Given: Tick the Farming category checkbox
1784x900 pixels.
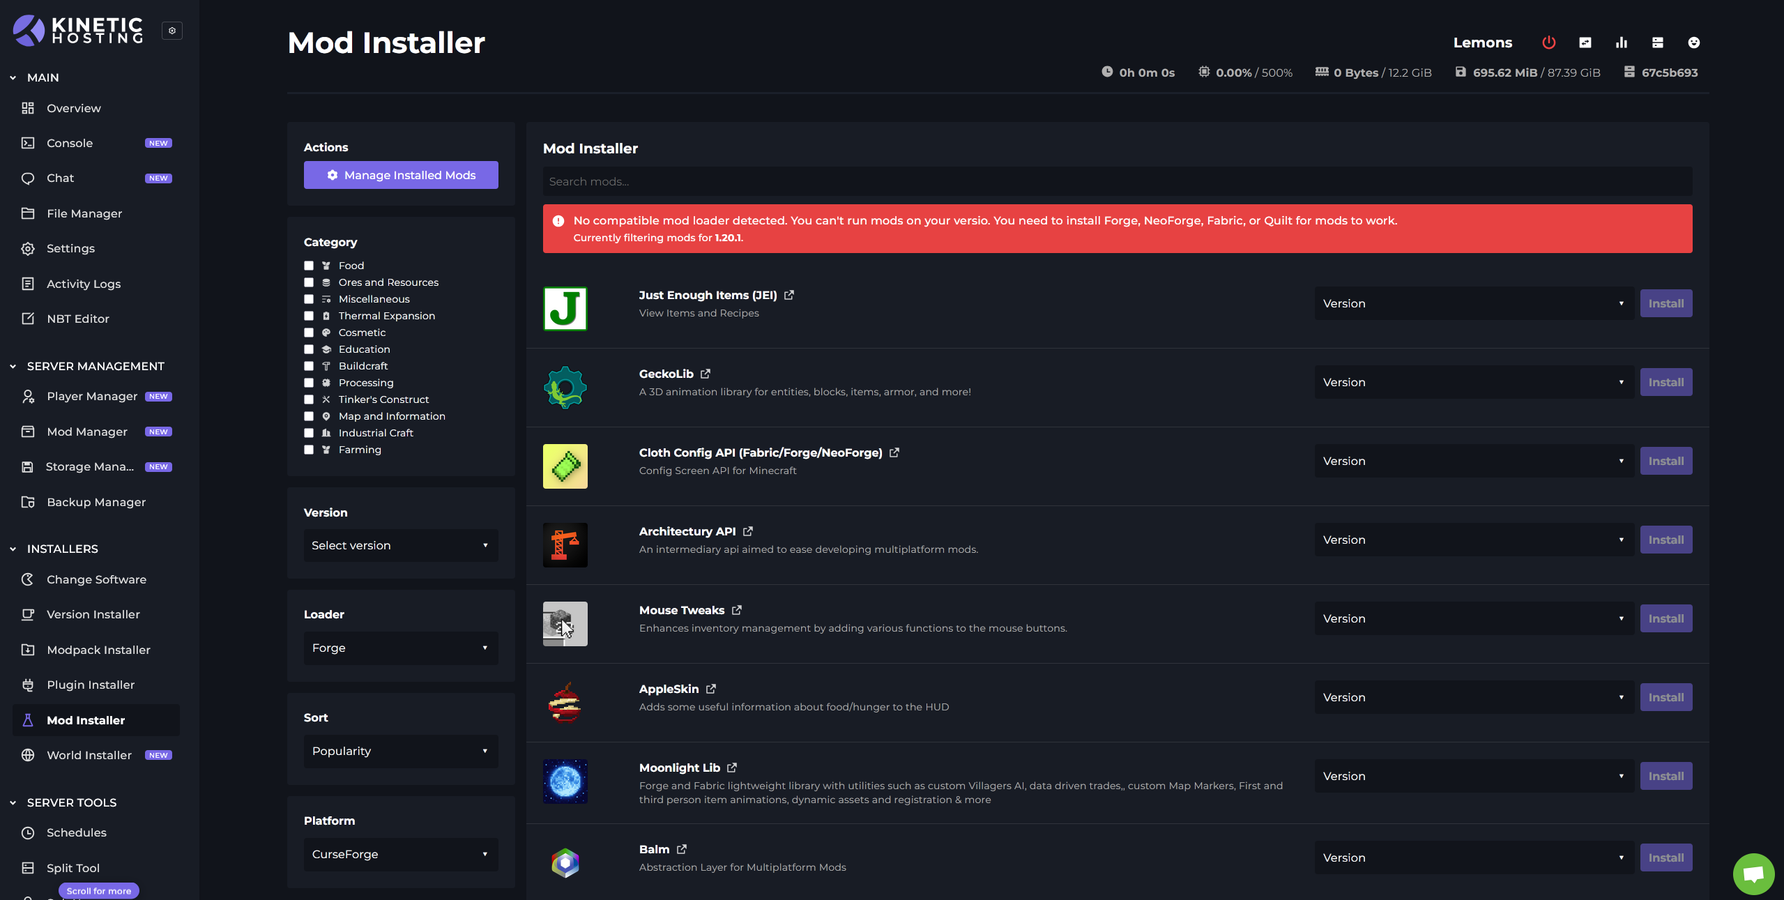Looking at the screenshot, I should [309, 450].
